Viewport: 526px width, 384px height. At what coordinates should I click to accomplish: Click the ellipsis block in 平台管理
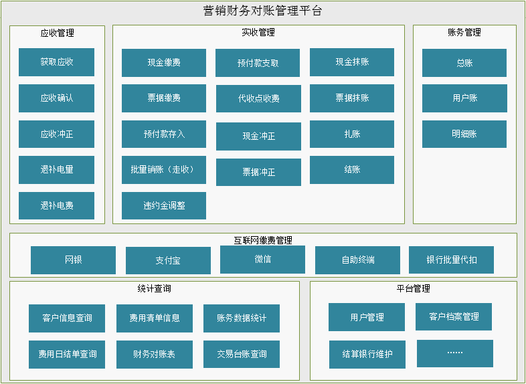(x=454, y=353)
